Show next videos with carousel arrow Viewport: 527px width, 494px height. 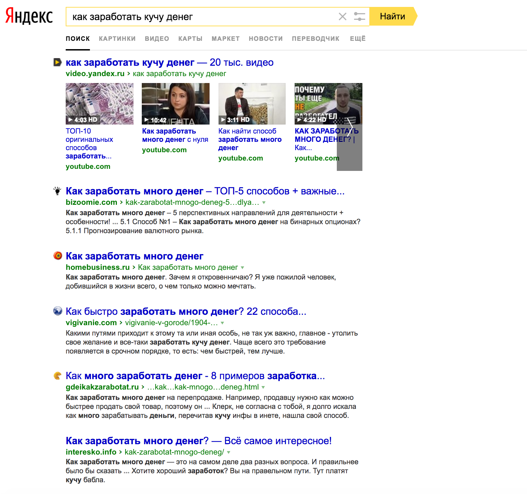[350, 127]
